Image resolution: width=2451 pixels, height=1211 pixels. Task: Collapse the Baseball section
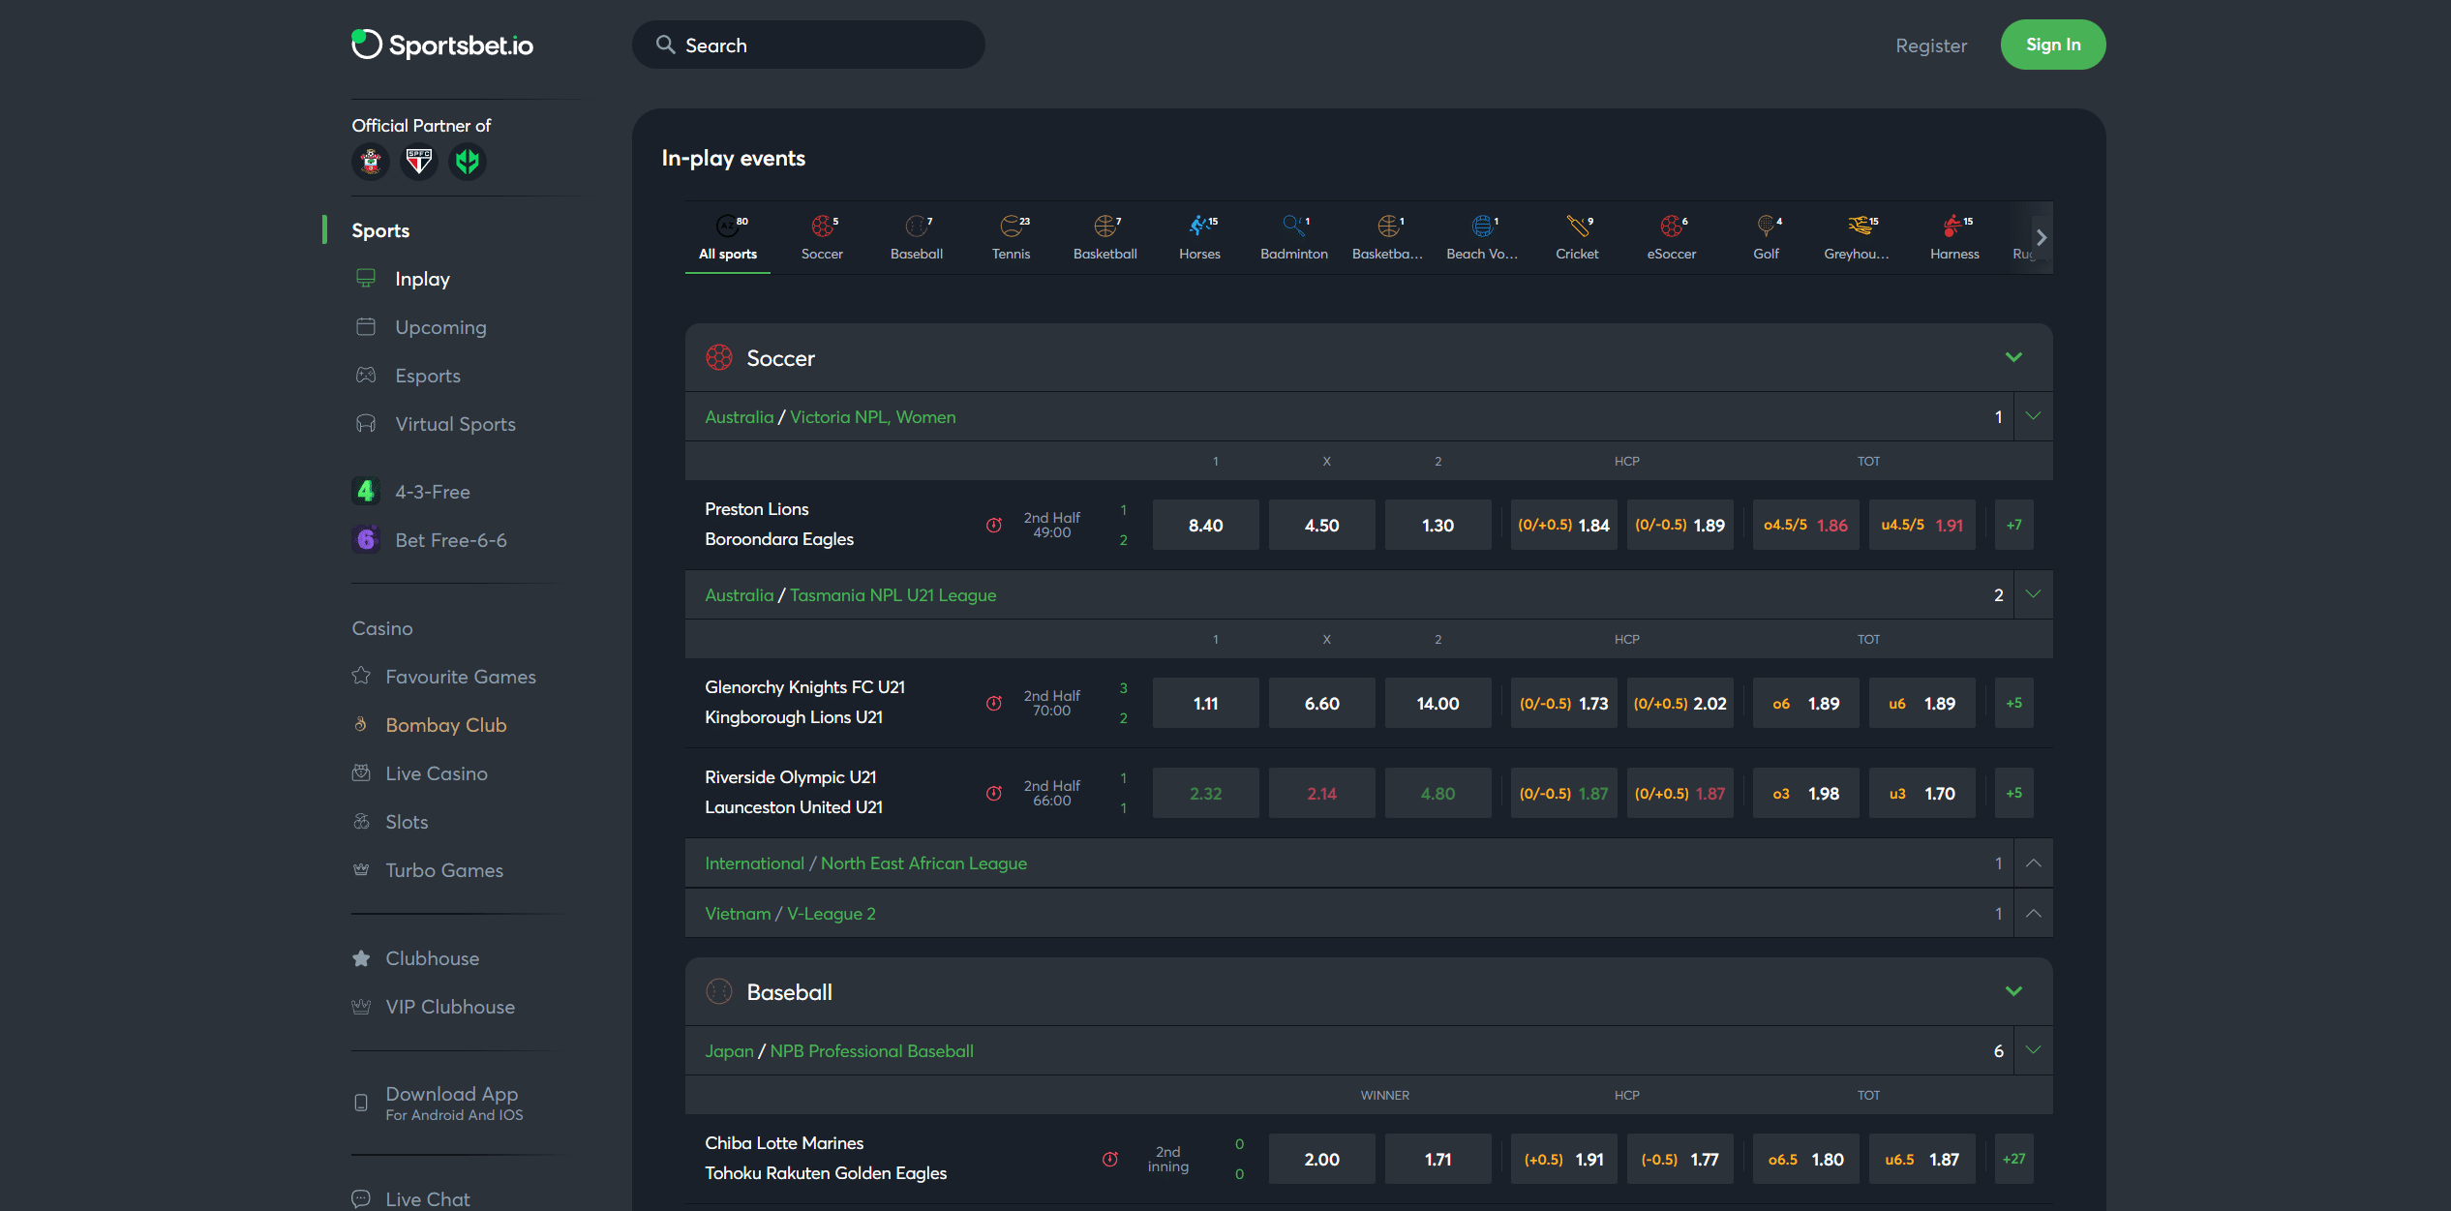tap(2013, 991)
